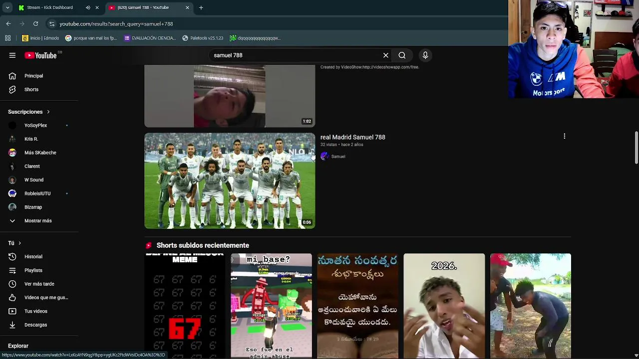Viewport: 639px width, 359px height.
Task: Open dqqqqqqqq bookmark
Action: point(255,38)
